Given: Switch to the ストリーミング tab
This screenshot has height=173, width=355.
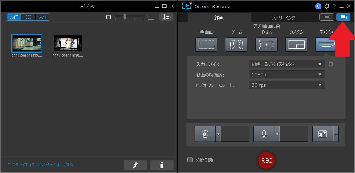Looking at the screenshot, I should tap(283, 17).
